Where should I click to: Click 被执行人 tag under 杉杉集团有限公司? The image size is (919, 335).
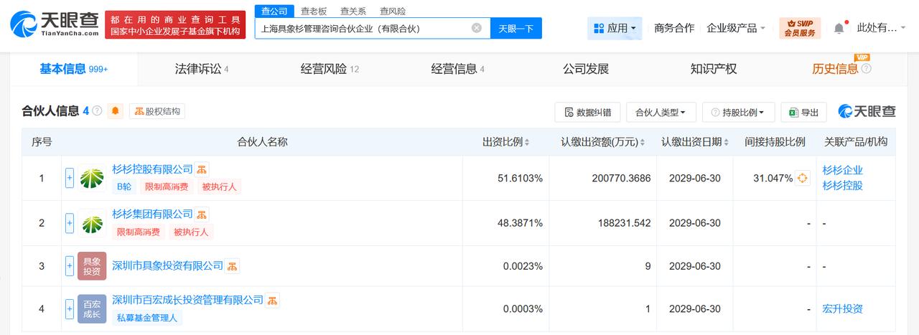coord(191,232)
